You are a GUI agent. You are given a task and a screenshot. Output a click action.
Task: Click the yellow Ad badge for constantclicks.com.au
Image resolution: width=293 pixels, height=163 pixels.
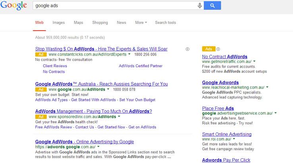(41, 54)
